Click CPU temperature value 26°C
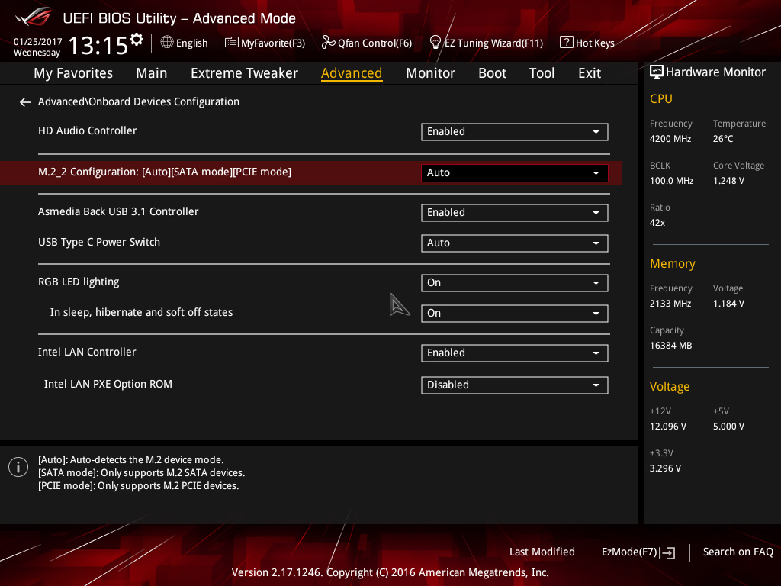 click(723, 139)
